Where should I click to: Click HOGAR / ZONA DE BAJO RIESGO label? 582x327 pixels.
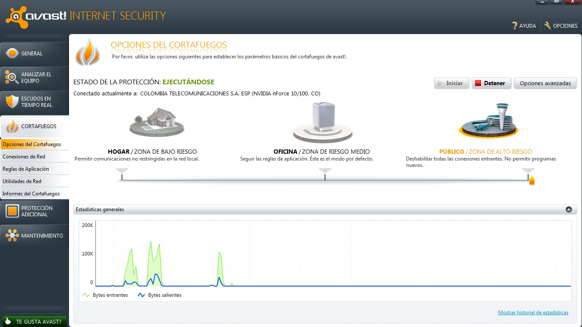153,152
